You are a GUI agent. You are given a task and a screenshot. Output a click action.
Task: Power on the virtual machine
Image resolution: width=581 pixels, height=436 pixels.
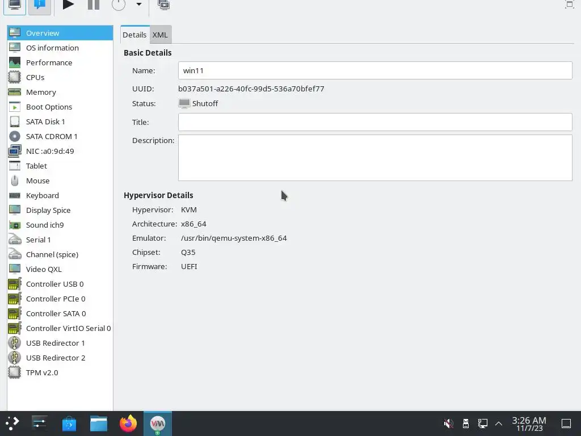(x=68, y=5)
